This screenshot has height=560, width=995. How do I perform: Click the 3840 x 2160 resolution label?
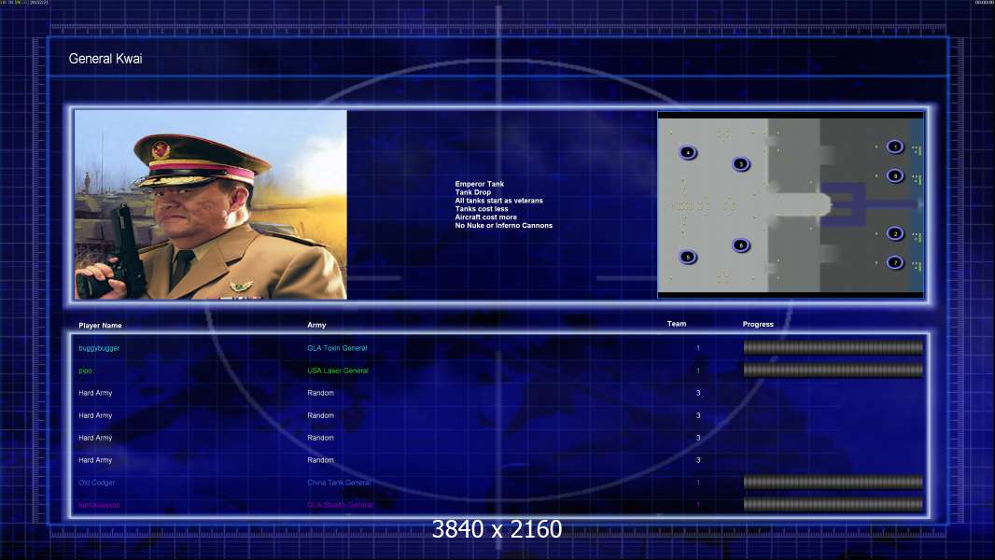(x=497, y=529)
